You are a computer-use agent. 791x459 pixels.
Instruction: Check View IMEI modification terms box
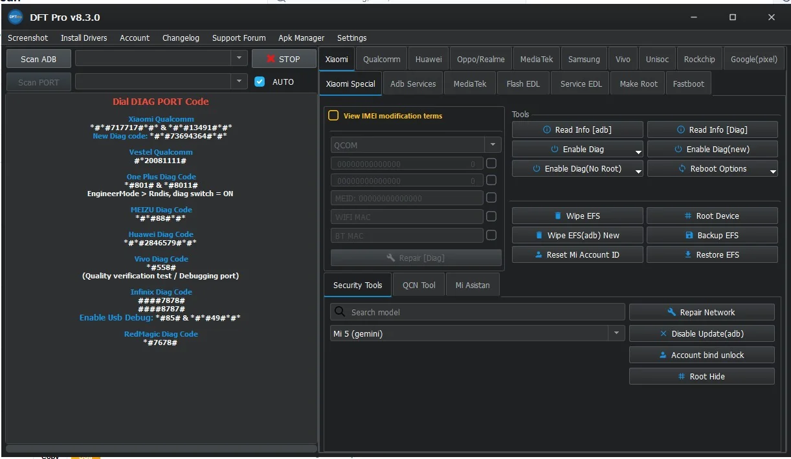coord(333,116)
